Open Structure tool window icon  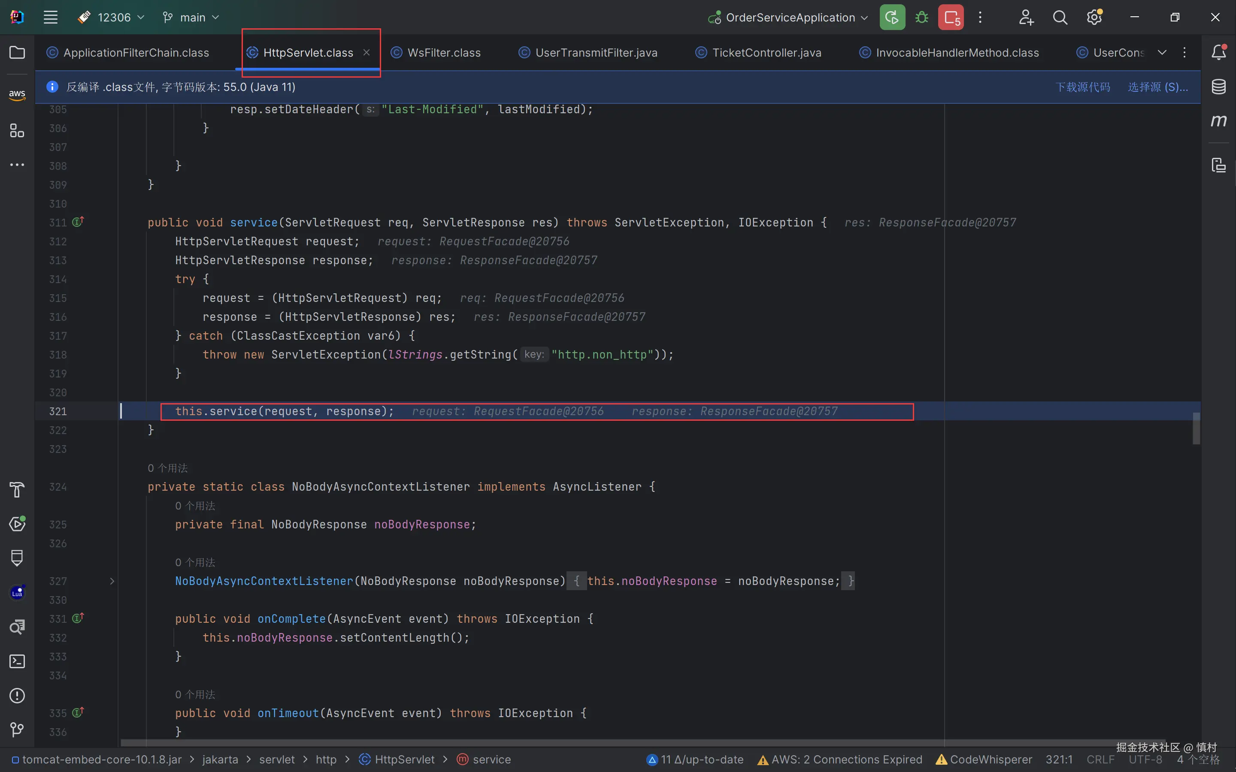17,131
